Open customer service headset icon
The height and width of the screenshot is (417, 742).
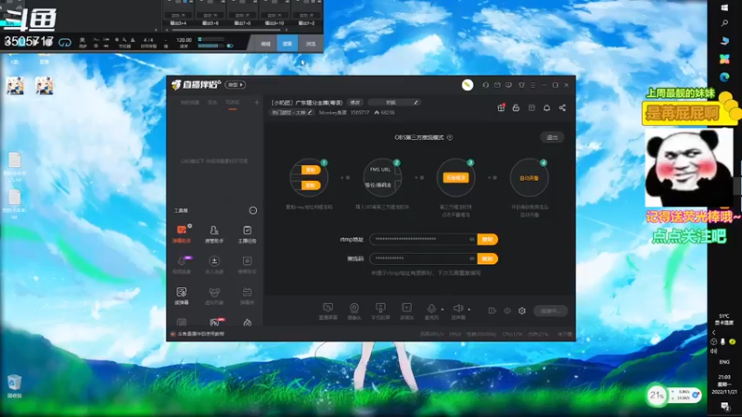pyautogui.click(x=485, y=85)
